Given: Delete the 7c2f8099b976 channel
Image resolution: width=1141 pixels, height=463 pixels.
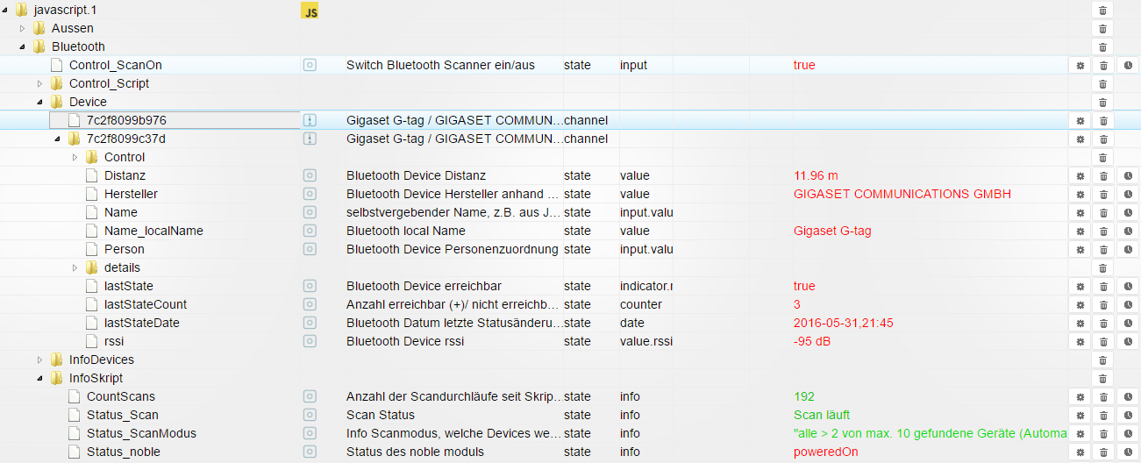Looking at the screenshot, I should [1104, 120].
